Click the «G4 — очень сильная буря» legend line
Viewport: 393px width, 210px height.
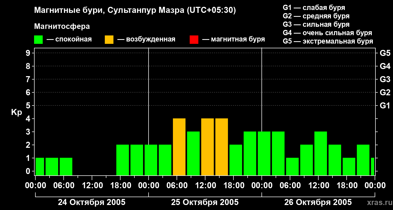point(327,33)
